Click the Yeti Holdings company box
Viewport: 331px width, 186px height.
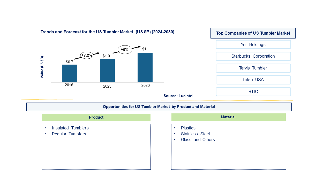tap(253, 44)
